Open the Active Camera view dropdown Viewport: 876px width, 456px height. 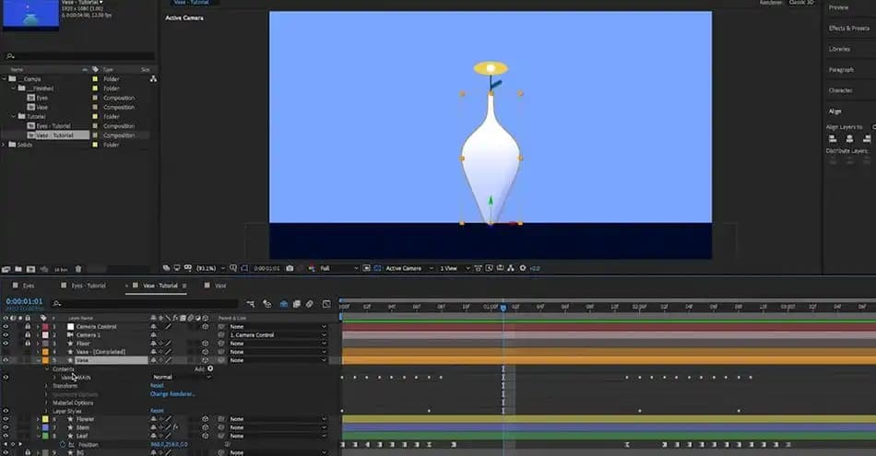(x=408, y=268)
